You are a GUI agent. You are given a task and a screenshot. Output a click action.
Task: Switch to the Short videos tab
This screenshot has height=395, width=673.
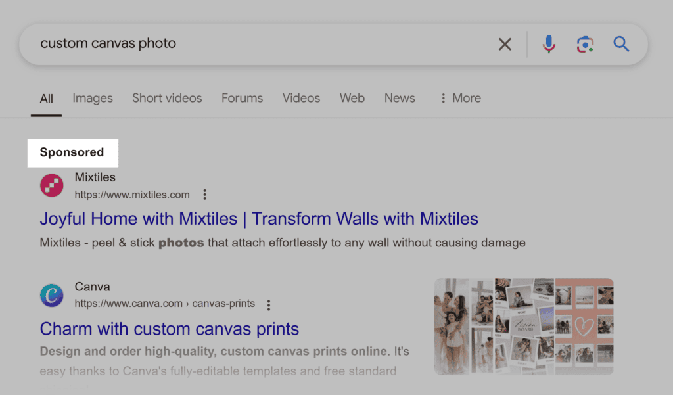[x=167, y=98]
